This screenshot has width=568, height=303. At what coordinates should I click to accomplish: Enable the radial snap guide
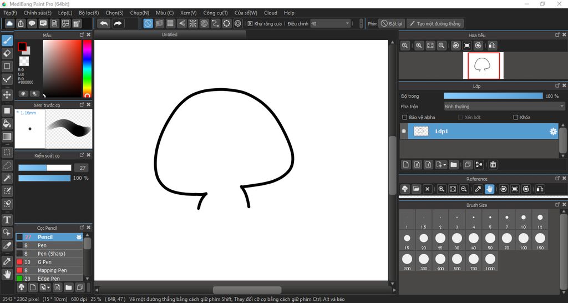193,23
